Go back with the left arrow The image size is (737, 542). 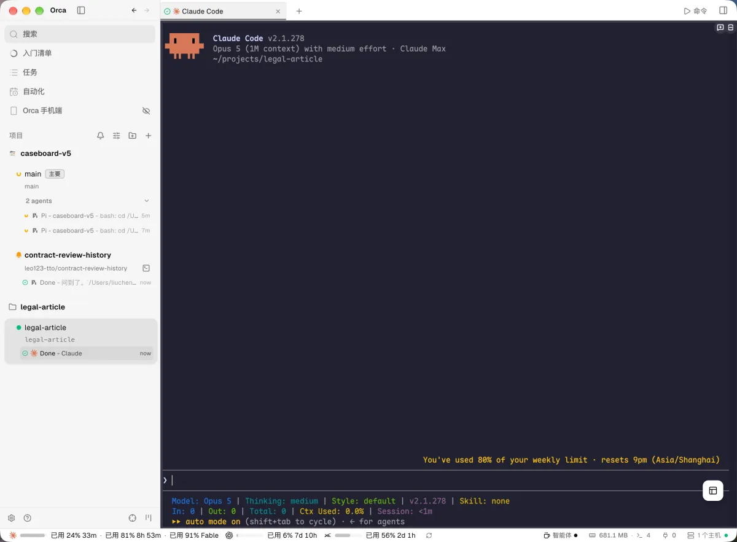pyautogui.click(x=134, y=10)
